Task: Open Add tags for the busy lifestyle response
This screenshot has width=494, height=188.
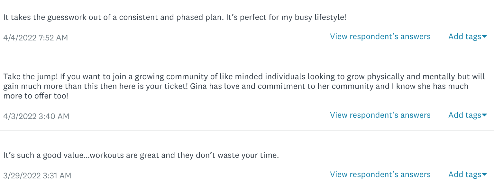Action: 465,37
